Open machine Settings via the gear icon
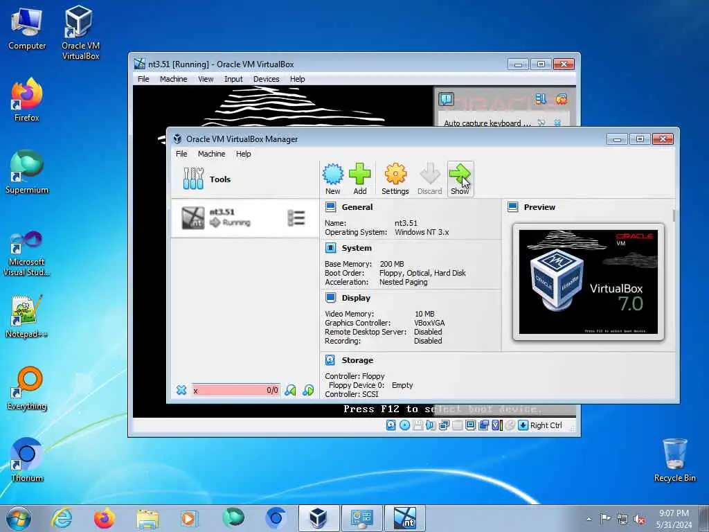Viewport: 709px width, 532px height. click(395, 179)
